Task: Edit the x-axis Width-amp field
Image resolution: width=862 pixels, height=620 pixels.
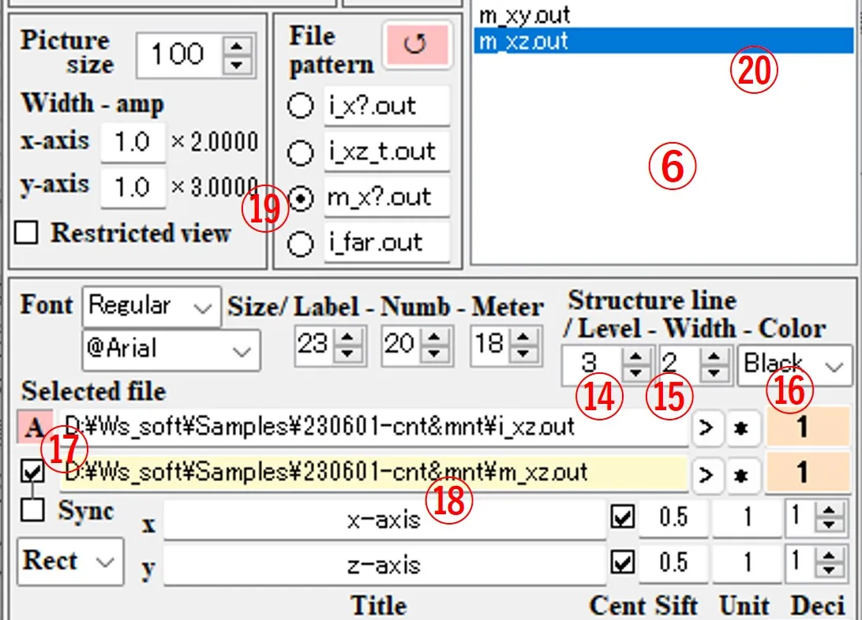Action: (x=133, y=142)
